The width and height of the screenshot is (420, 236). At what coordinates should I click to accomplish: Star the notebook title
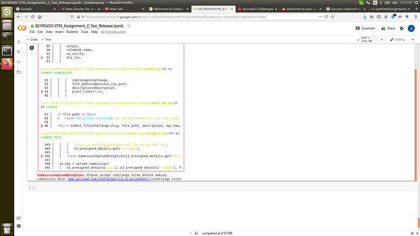[129, 26]
